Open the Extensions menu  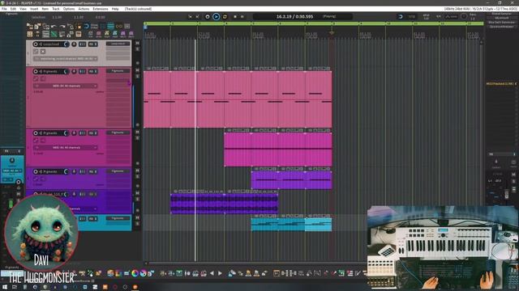tap(101, 9)
